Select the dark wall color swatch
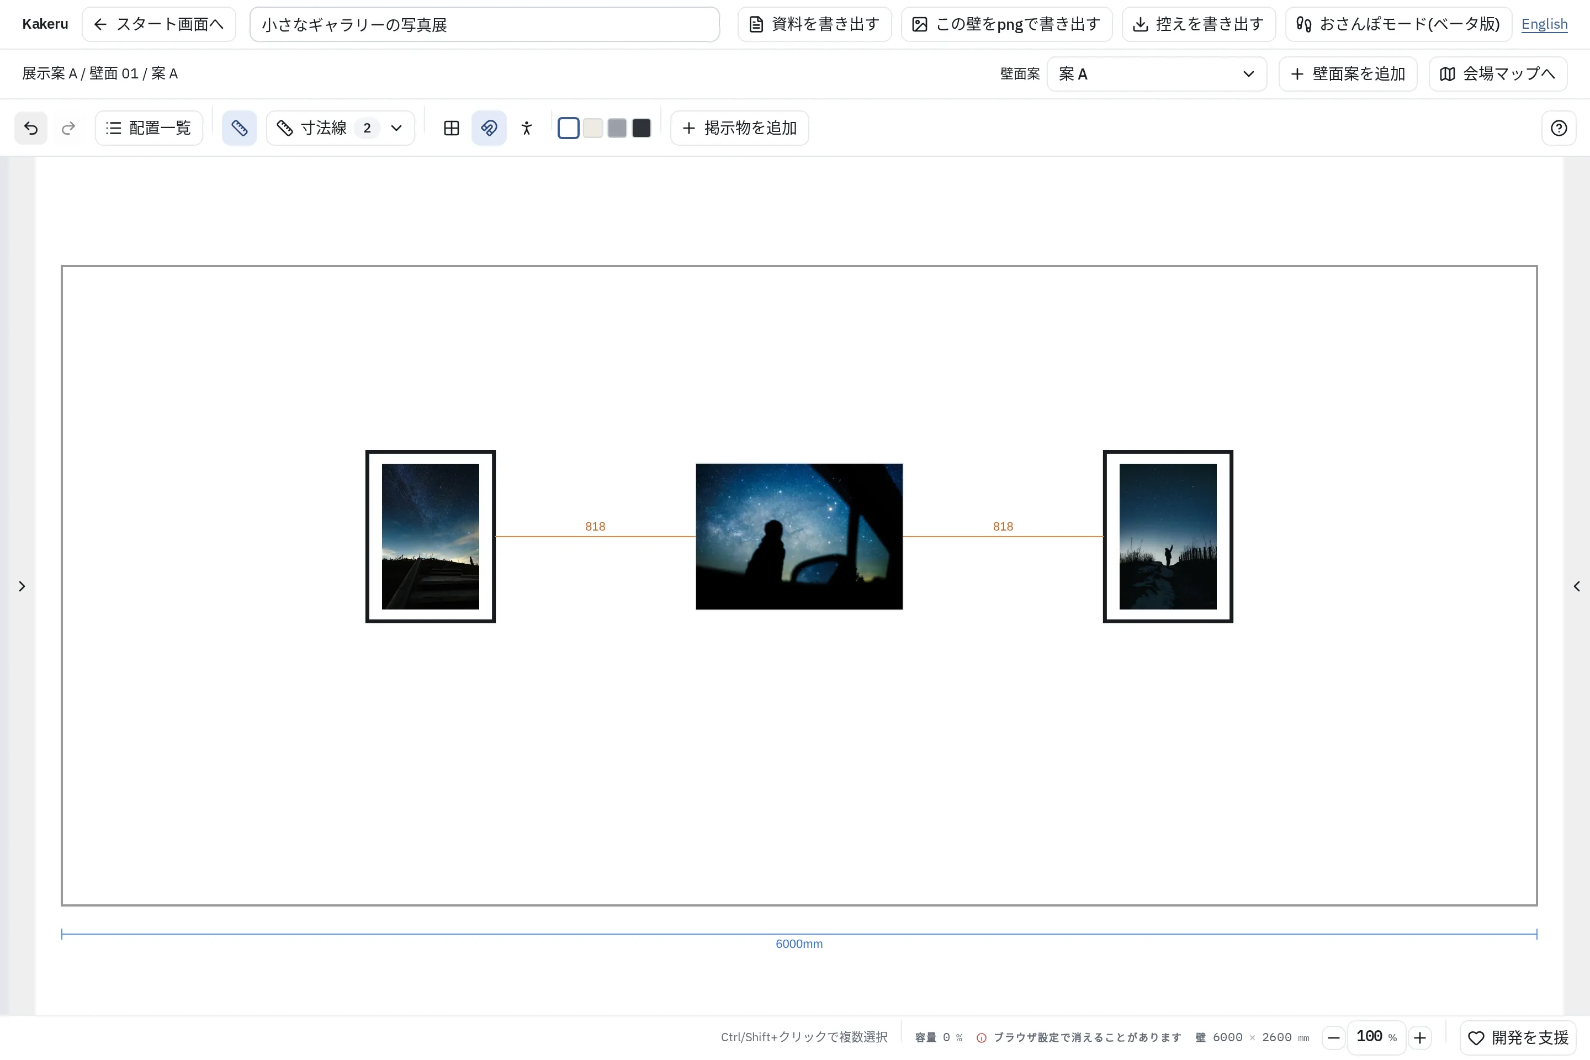The image size is (1590, 1060). (642, 128)
